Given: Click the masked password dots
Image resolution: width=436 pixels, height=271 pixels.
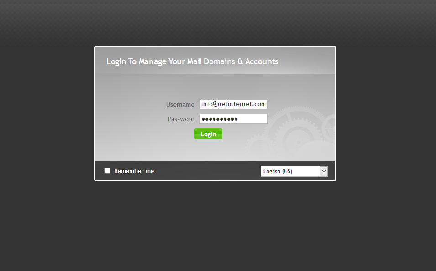Looking at the screenshot, I should (x=220, y=119).
